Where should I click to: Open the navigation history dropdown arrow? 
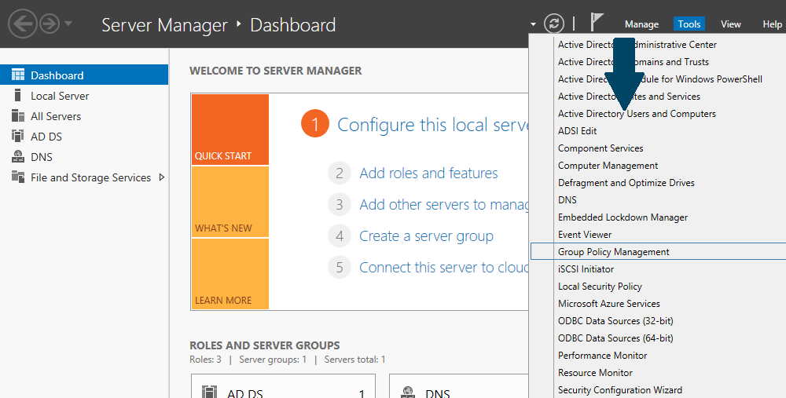[x=68, y=24]
